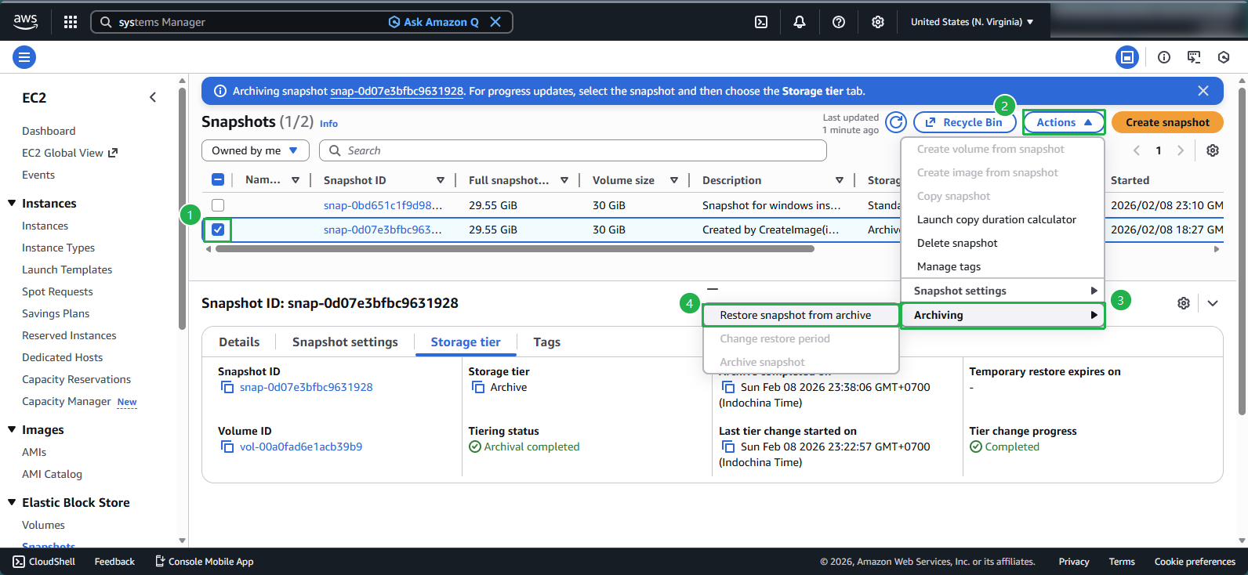Open volume link vol-00a0fad6e1acb39b9

(301, 447)
